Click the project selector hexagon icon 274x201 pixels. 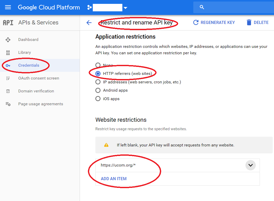pos(89,7)
